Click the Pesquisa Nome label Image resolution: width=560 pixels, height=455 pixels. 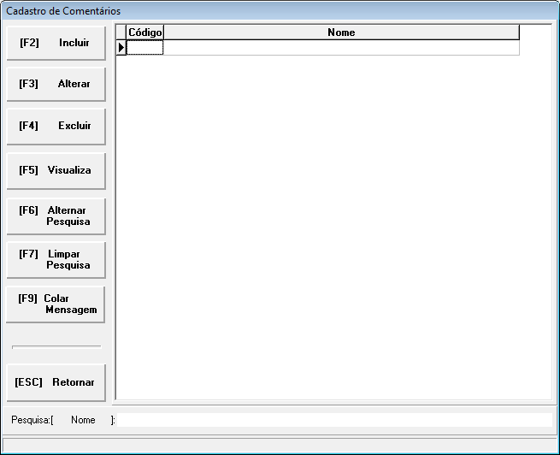(83, 420)
